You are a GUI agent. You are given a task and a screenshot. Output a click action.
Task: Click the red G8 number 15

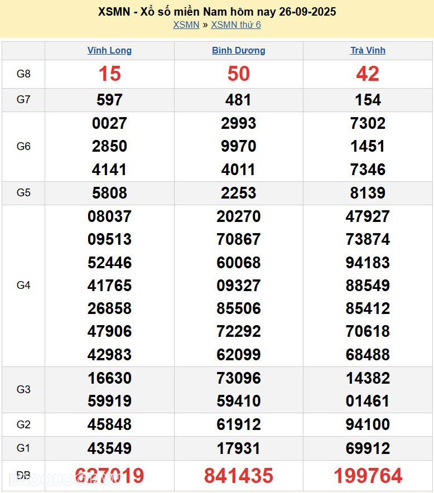point(109,74)
